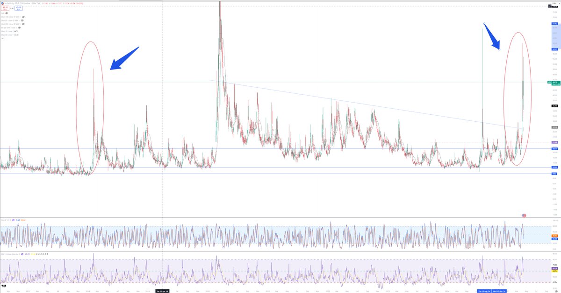The width and height of the screenshot is (561, 293).
Task: Click the Stoch indicator icon in the lower panel
Action: click(x=14, y=220)
